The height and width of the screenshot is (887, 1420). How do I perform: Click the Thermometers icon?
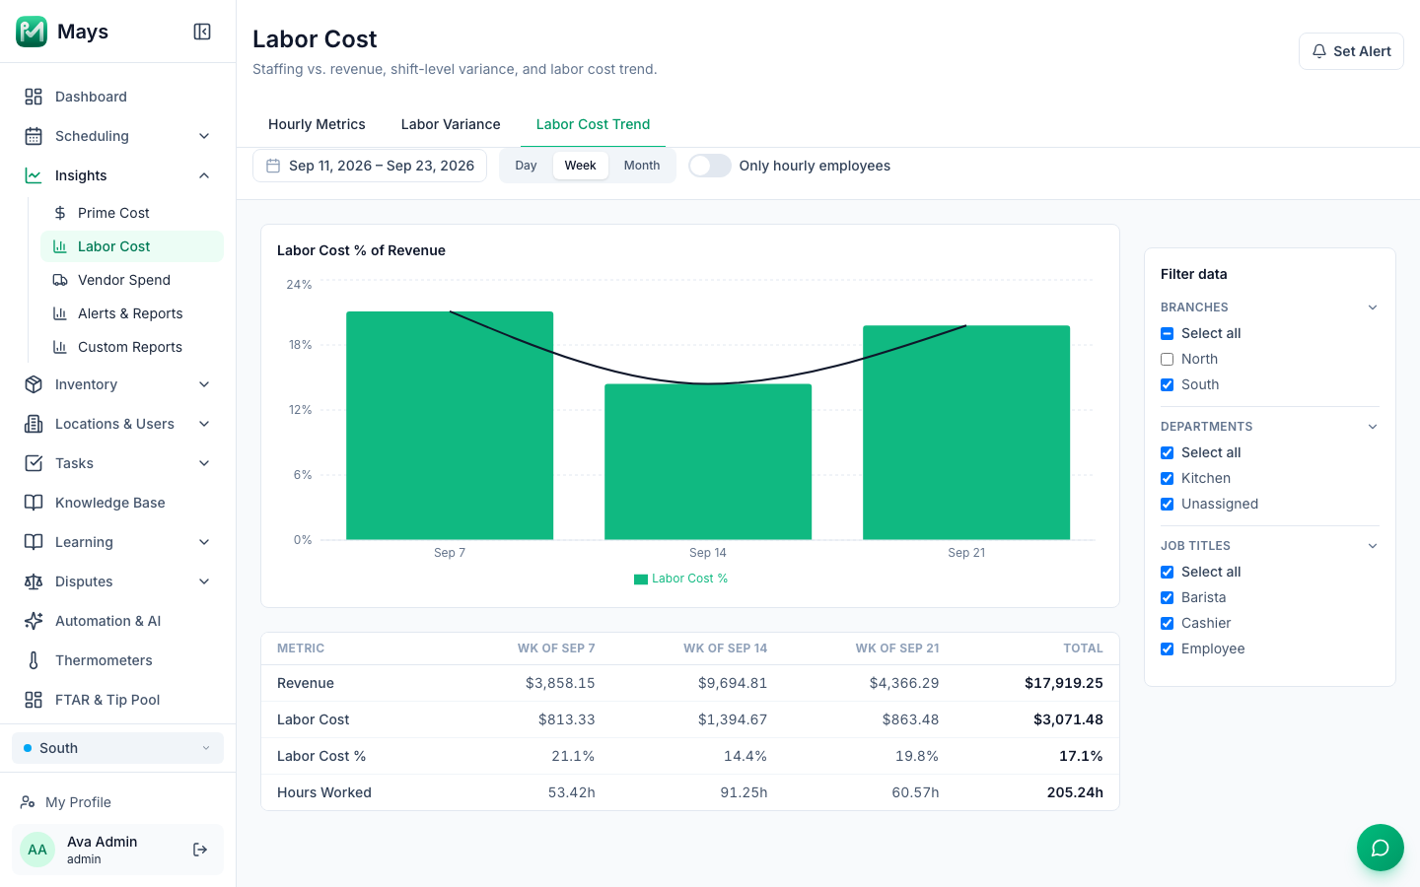pyautogui.click(x=34, y=660)
